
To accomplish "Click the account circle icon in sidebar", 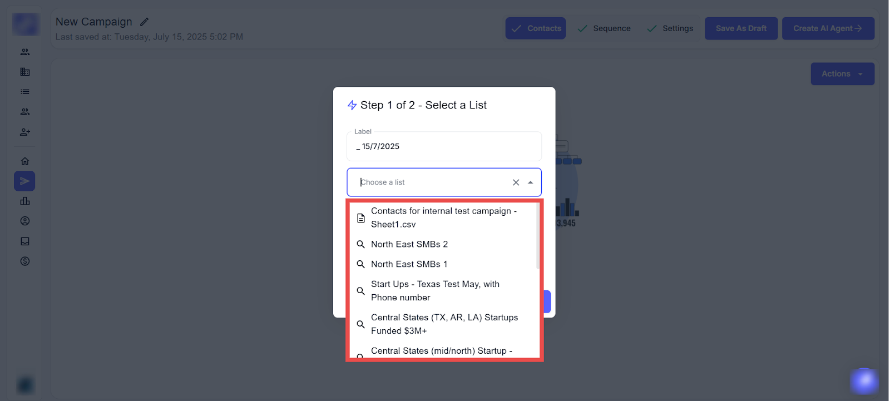I will pos(25,221).
